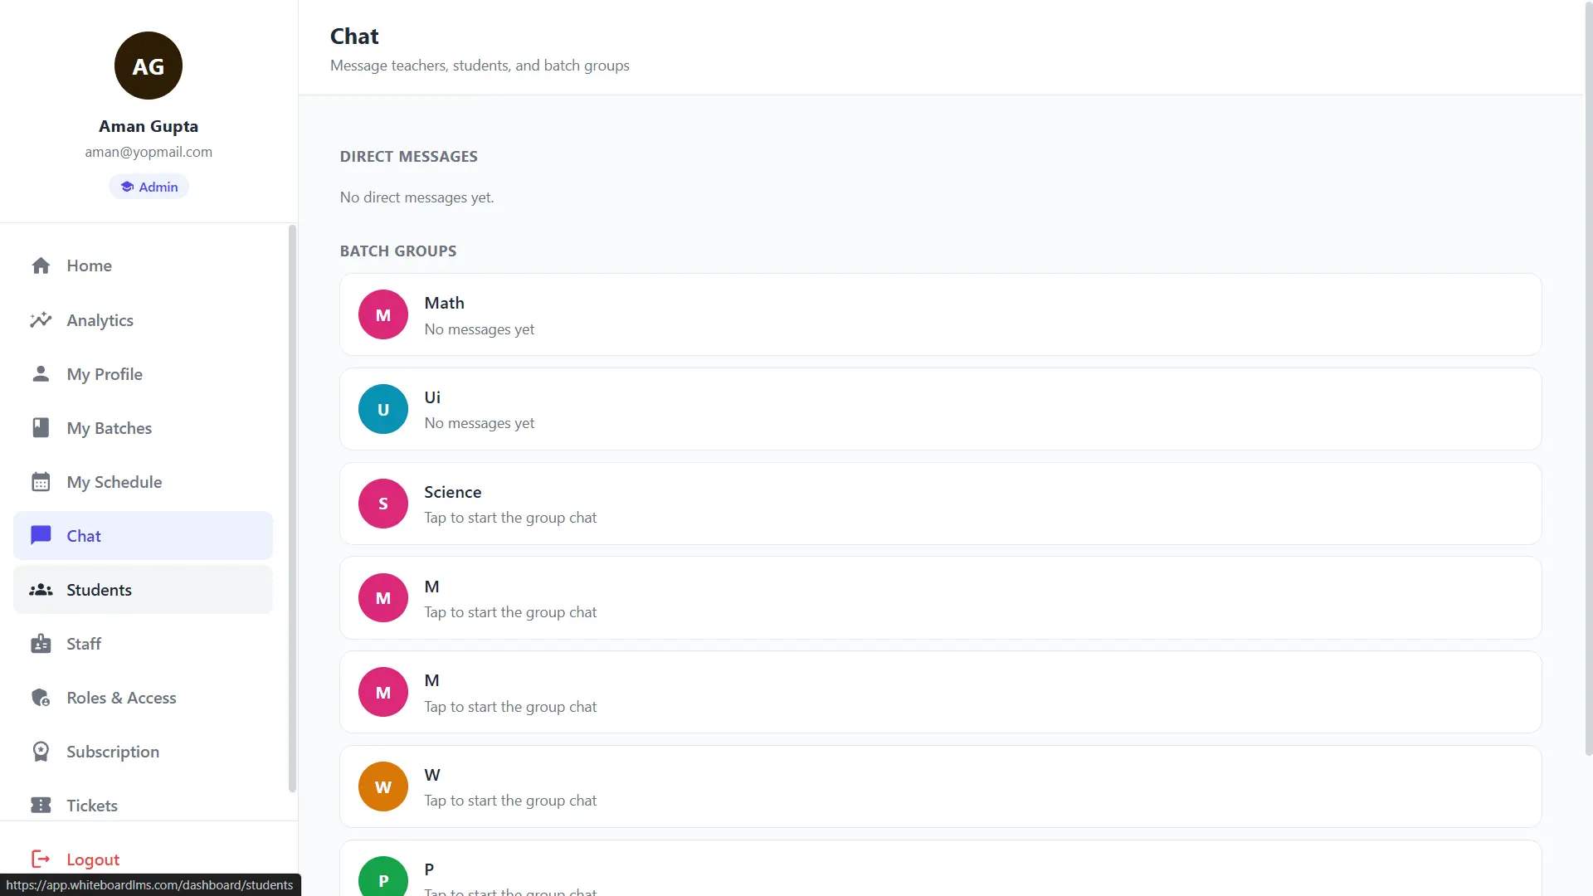
Task: Open Roles & Access settings
Action: pos(143,698)
